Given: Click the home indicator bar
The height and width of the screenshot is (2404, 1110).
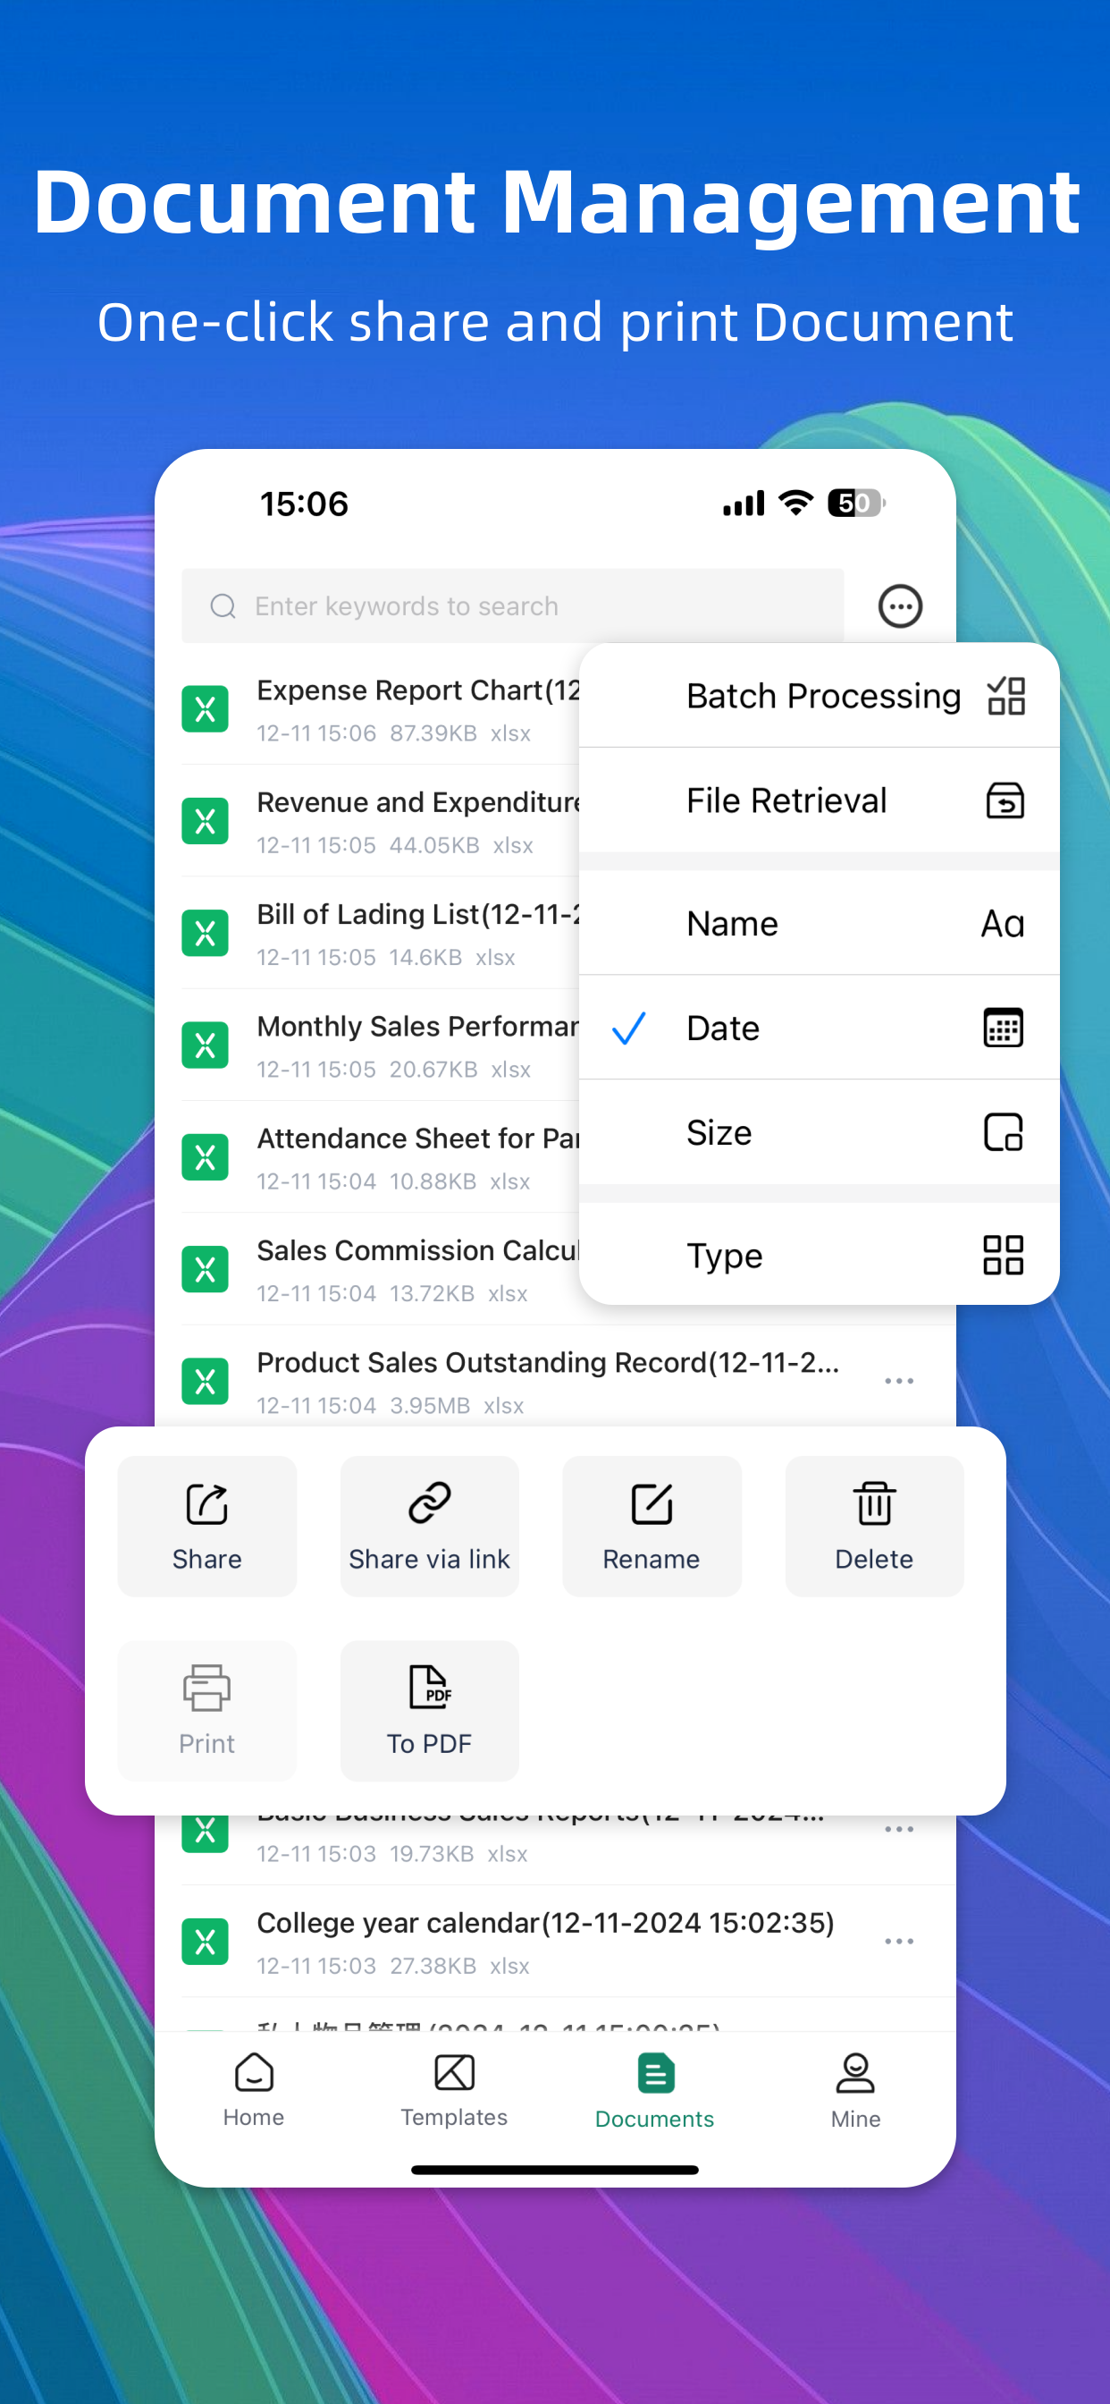Looking at the screenshot, I should 555,2171.
